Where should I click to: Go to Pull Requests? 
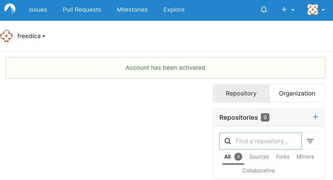[x=82, y=10]
